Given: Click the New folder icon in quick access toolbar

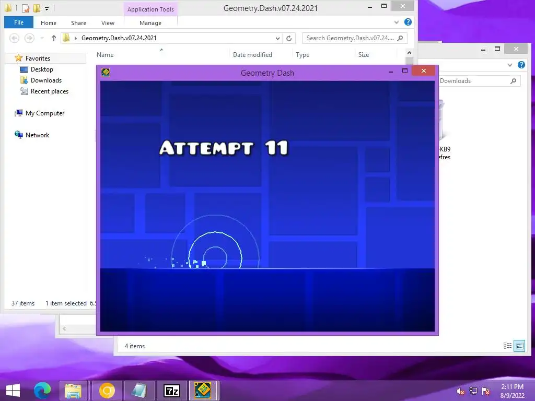Looking at the screenshot, I should (37, 8).
